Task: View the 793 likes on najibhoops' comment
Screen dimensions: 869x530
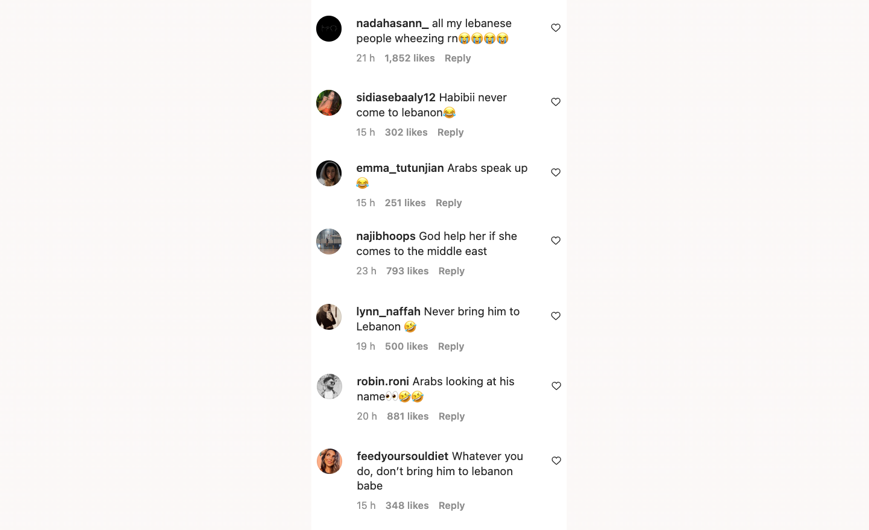Action: pyautogui.click(x=407, y=271)
